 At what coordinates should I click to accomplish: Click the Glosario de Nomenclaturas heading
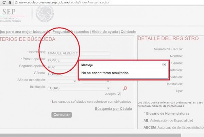coord(167,114)
